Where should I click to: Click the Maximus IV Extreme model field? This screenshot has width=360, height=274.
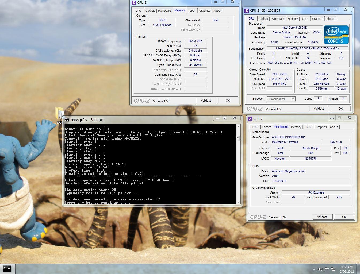(296, 142)
